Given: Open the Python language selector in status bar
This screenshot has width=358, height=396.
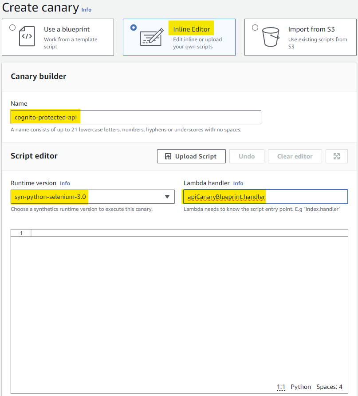Looking at the screenshot, I should 301,387.
